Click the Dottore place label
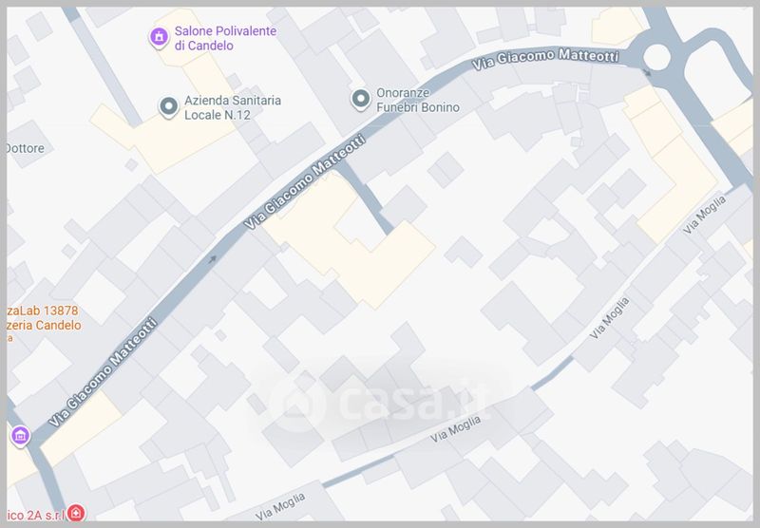This screenshot has width=760, height=528. [26, 148]
